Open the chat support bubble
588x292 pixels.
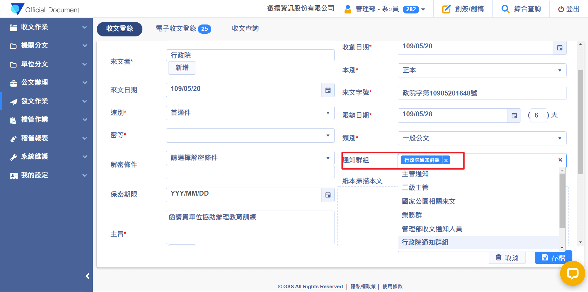[x=572, y=273]
